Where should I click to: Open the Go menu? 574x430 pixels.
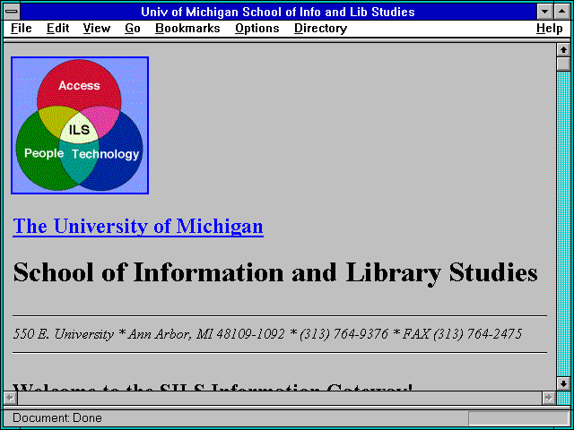[x=133, y=29]
